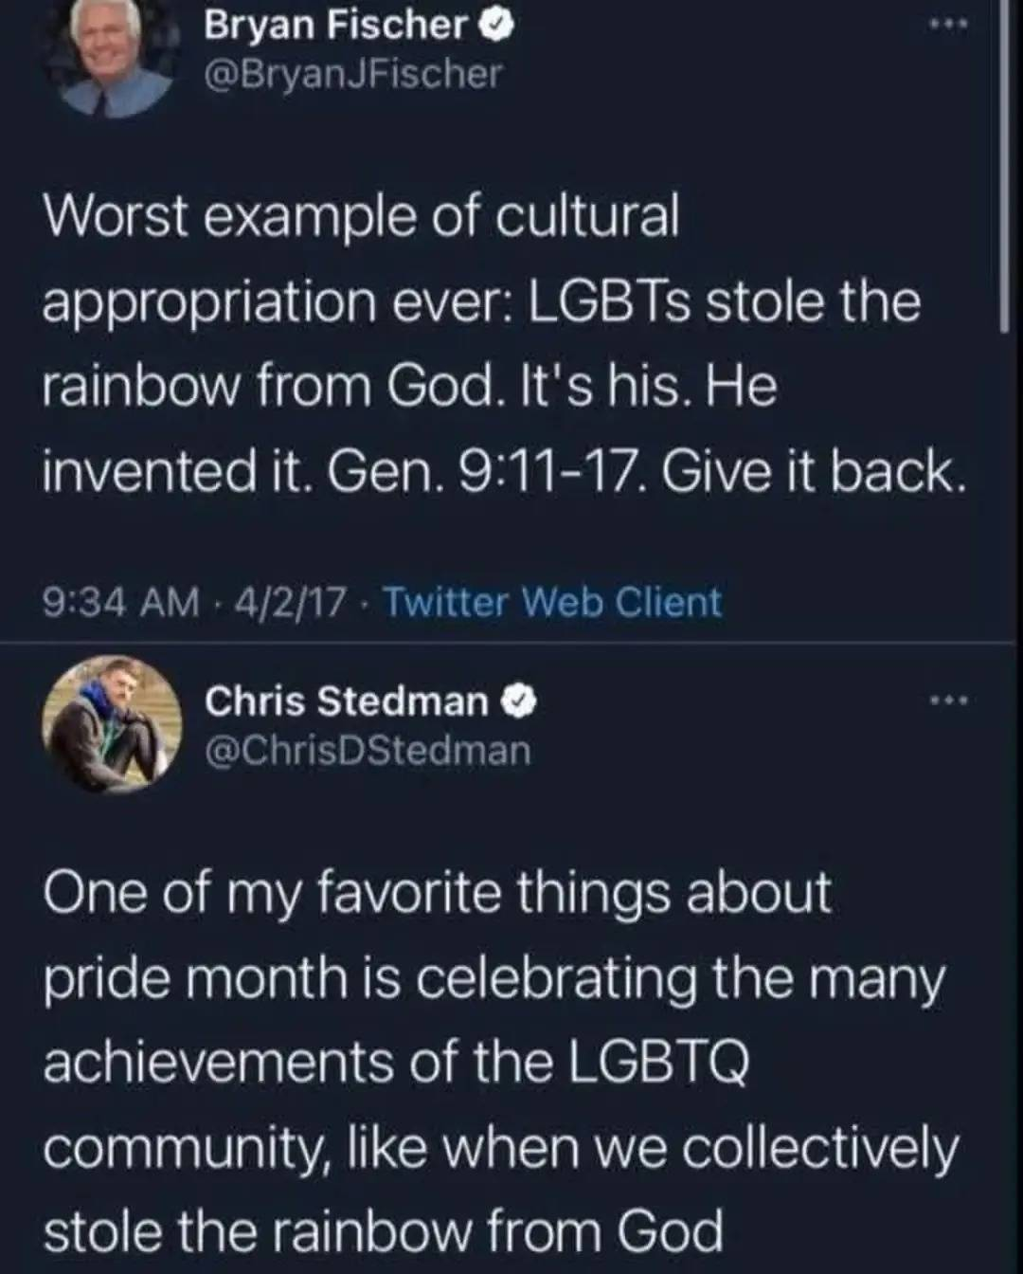Click "Give it back." in Fischer's tweet
The width and height of the screenshot is (1023, 1274).
point(813,471)
